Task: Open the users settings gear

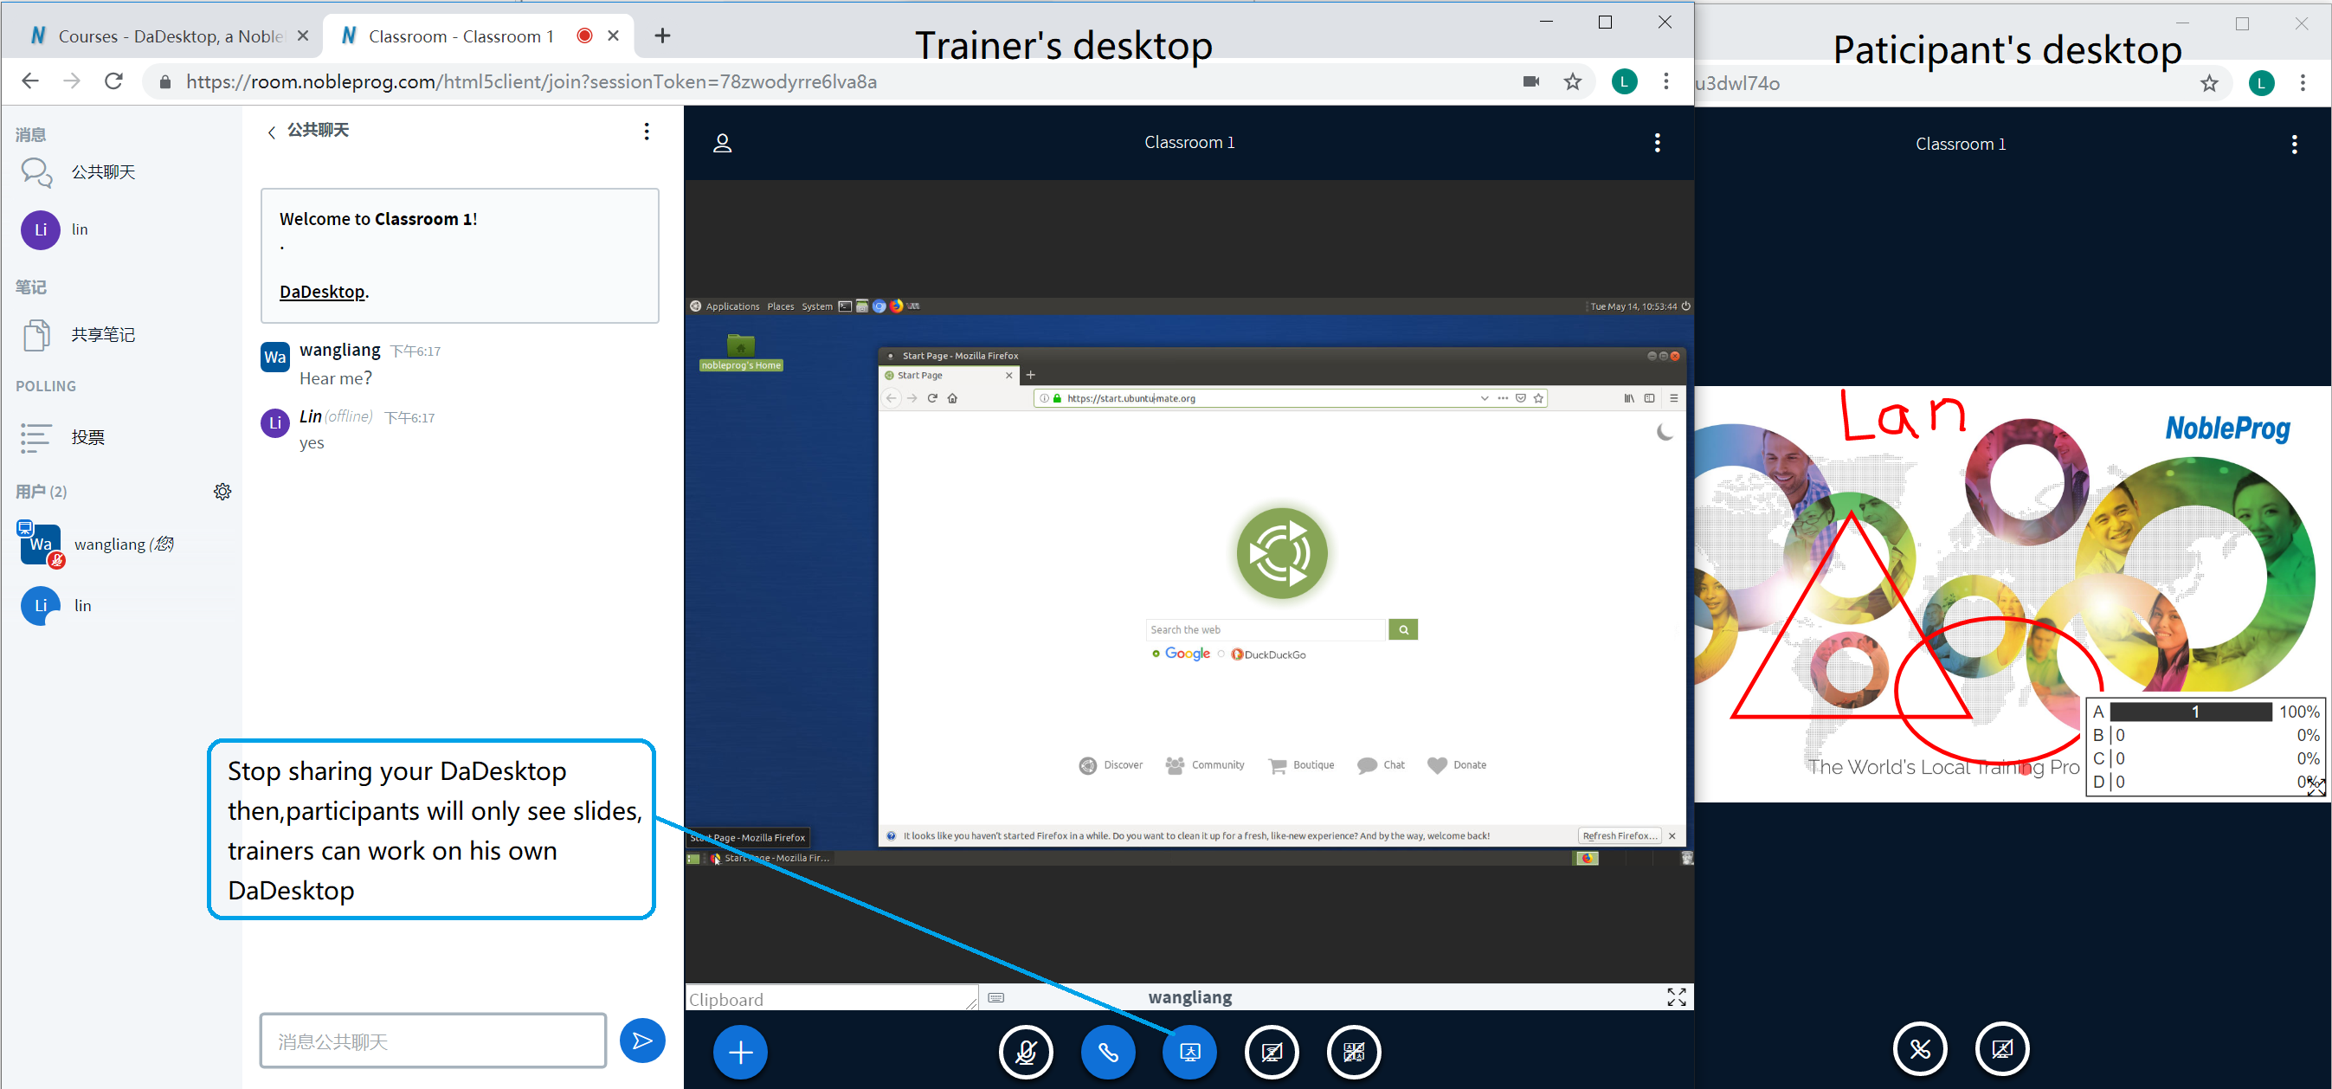Action: coord(222,492)
